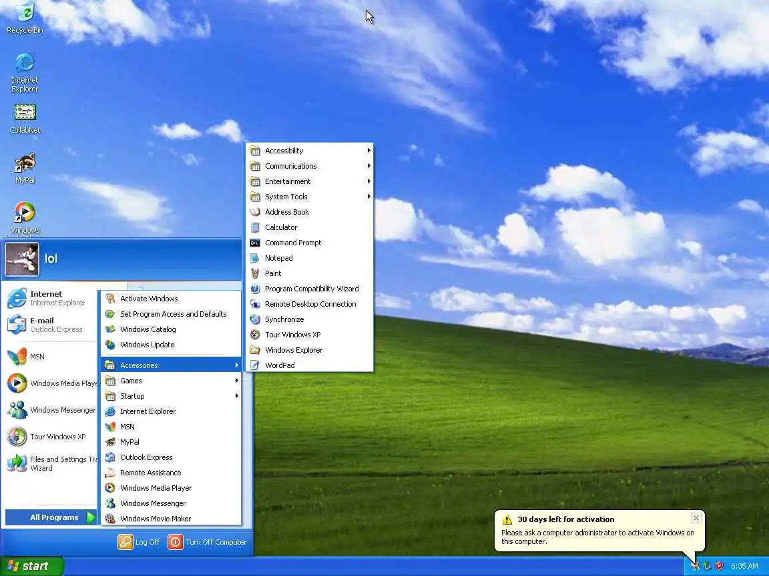Click the Log Off button
The width and height of the screenshot is (769, 576).
click(139, 542)
